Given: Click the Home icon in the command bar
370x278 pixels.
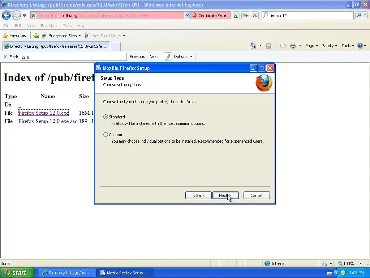Looking at the screenshot, I should (x=253, y=46).
